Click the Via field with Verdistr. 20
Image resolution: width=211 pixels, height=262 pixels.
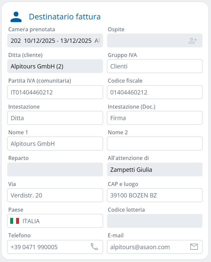click(55, 196)
